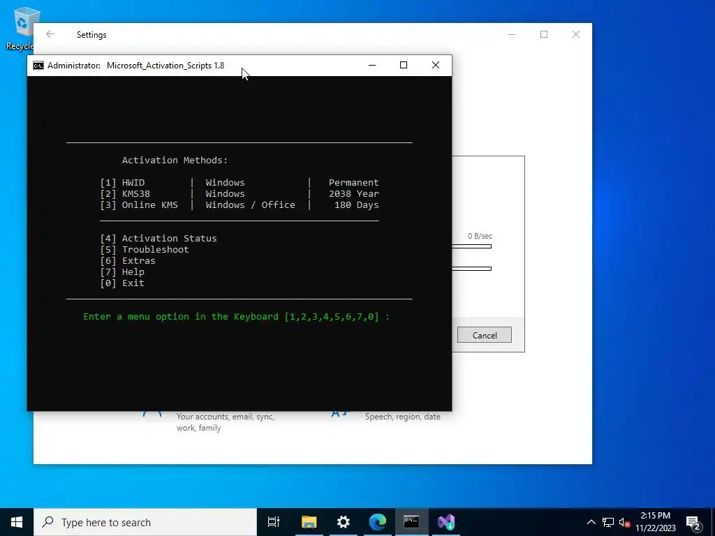Close the Settings window
The width and height of the screenshot is (715, 536).
pos(576,34)
